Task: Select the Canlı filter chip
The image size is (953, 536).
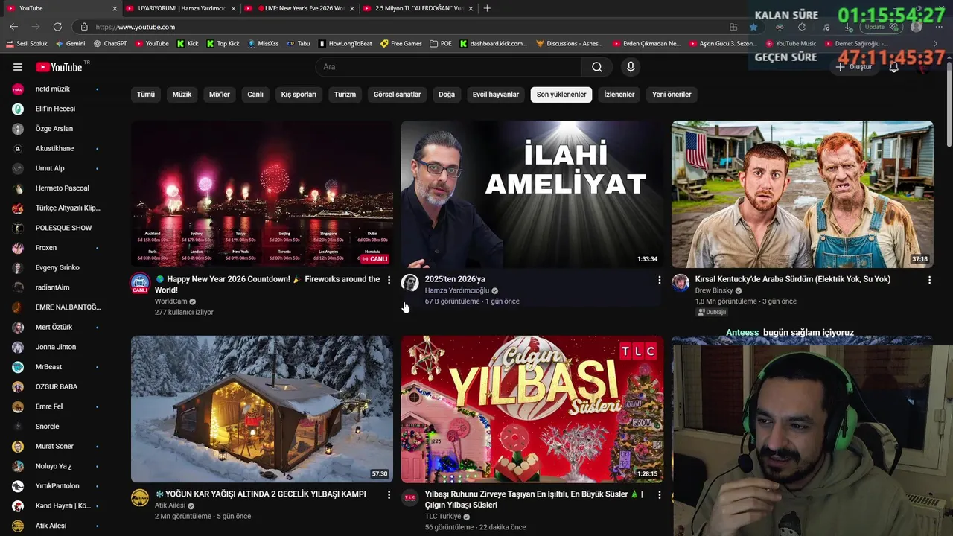Action: pyautogui.click(x=255, y=95)
